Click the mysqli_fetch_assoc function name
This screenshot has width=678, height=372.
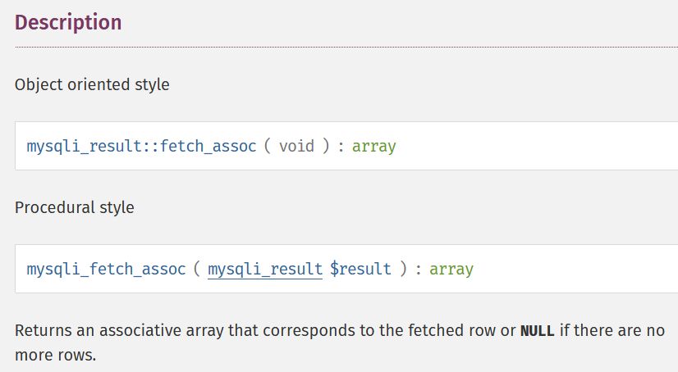tap(106, 269)
